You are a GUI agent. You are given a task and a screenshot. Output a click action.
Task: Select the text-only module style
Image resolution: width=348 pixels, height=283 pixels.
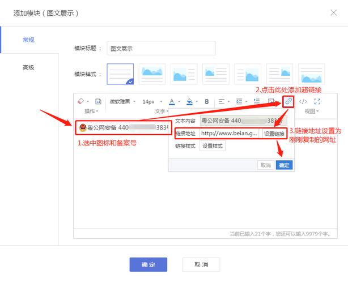[120, 74]
